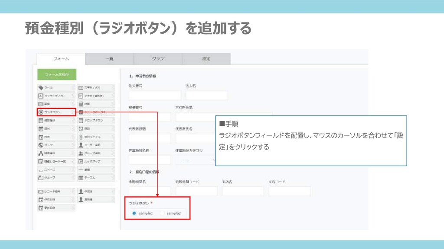Screen dimensions: 444x249
Task: Select the 作成者 (Created by) field item
Action: point(96,192)
